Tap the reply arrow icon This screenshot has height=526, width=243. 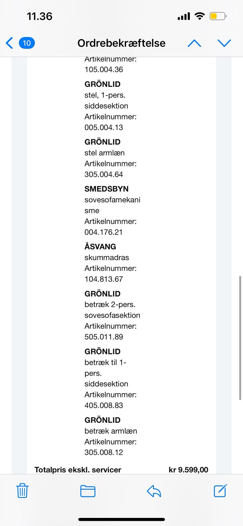pyautogui.click(x=154, y=491)
